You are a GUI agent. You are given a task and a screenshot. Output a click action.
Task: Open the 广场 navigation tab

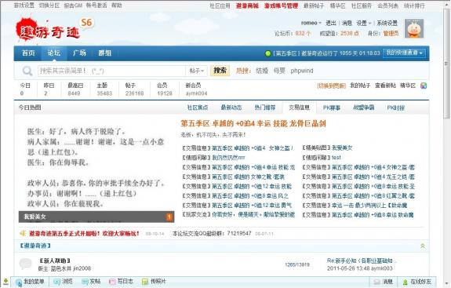coord(79,53)
